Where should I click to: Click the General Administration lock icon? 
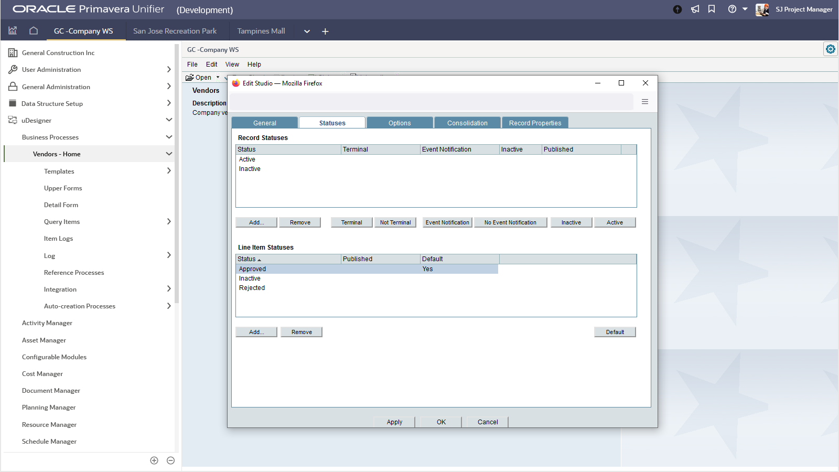pyautogui.click(x=13, y=87)
